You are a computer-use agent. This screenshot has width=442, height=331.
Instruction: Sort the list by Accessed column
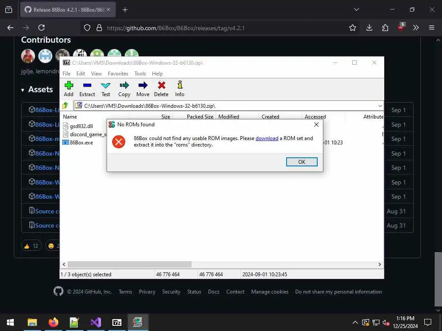315,116
